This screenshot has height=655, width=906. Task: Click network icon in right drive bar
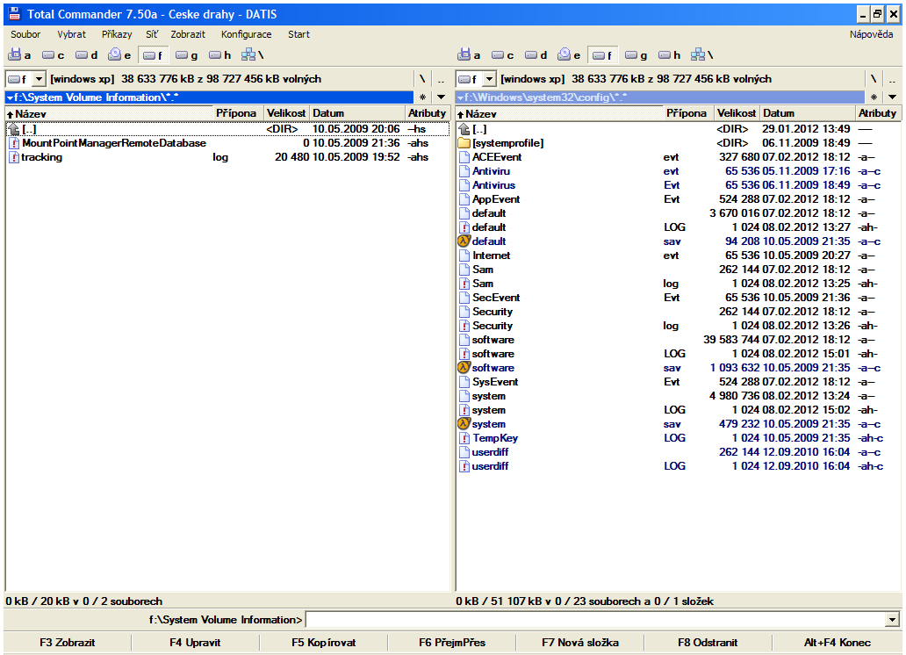[x=699, y=55]
